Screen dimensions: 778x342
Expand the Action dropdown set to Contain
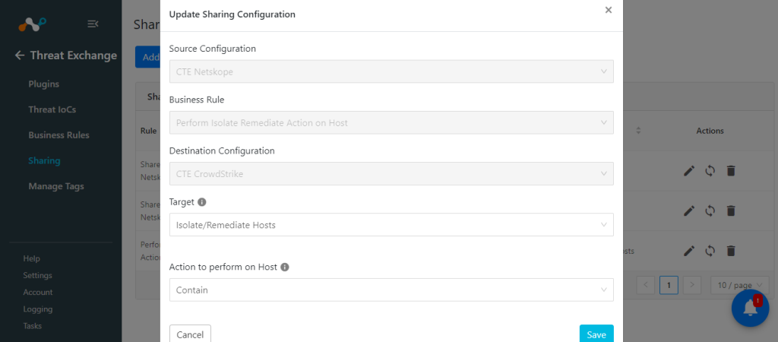point(391,290)
